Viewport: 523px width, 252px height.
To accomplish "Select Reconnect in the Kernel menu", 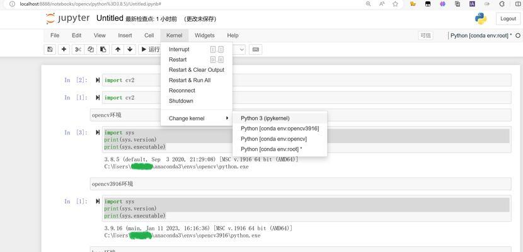I will pyautogui.click(x=197, y=91).
